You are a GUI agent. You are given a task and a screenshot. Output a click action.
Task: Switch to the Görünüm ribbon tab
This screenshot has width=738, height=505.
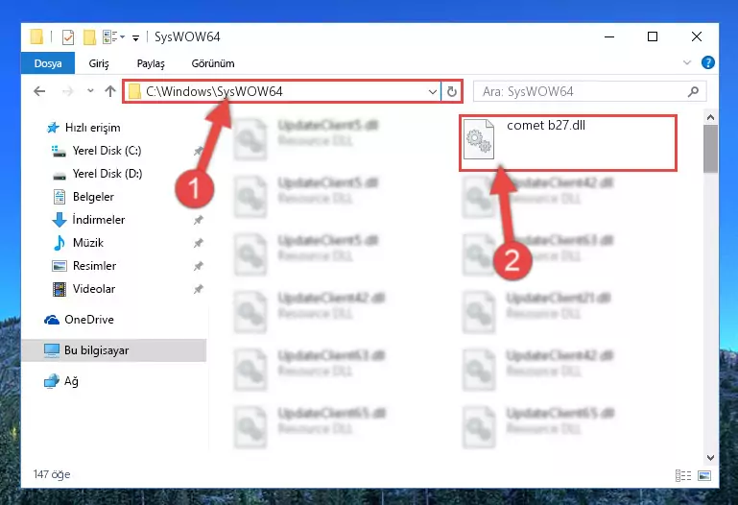[213, 63]
